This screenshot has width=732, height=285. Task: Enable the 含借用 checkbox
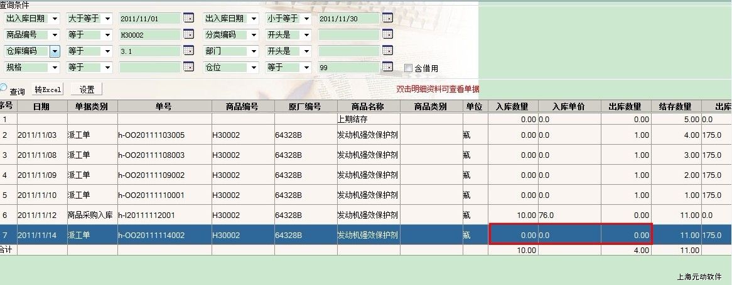coord(408,68)
